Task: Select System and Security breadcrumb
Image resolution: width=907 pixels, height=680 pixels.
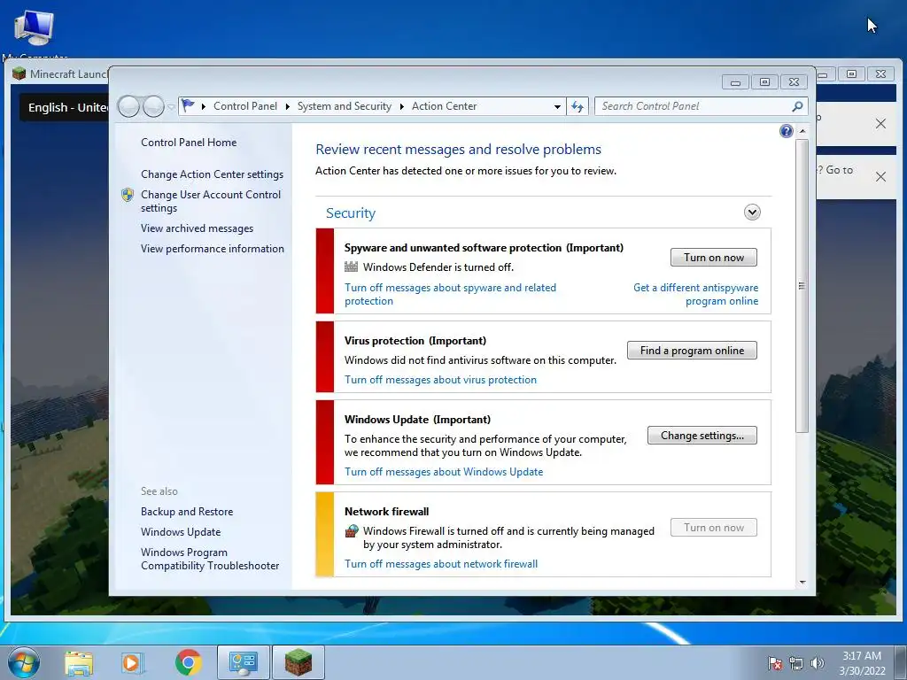Action: [345, 106]
